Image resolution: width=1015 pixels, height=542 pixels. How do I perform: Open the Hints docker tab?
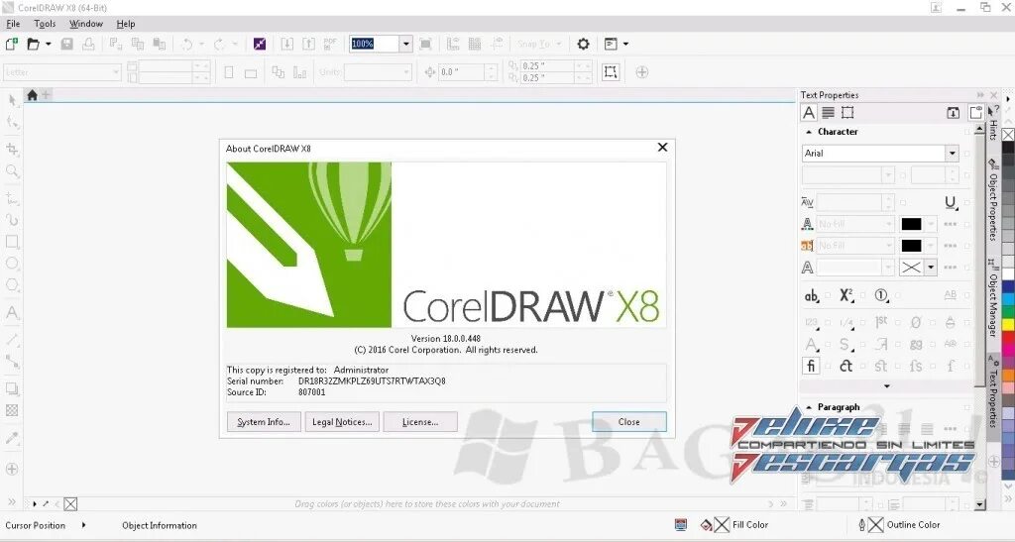click(x=993, y=125)
